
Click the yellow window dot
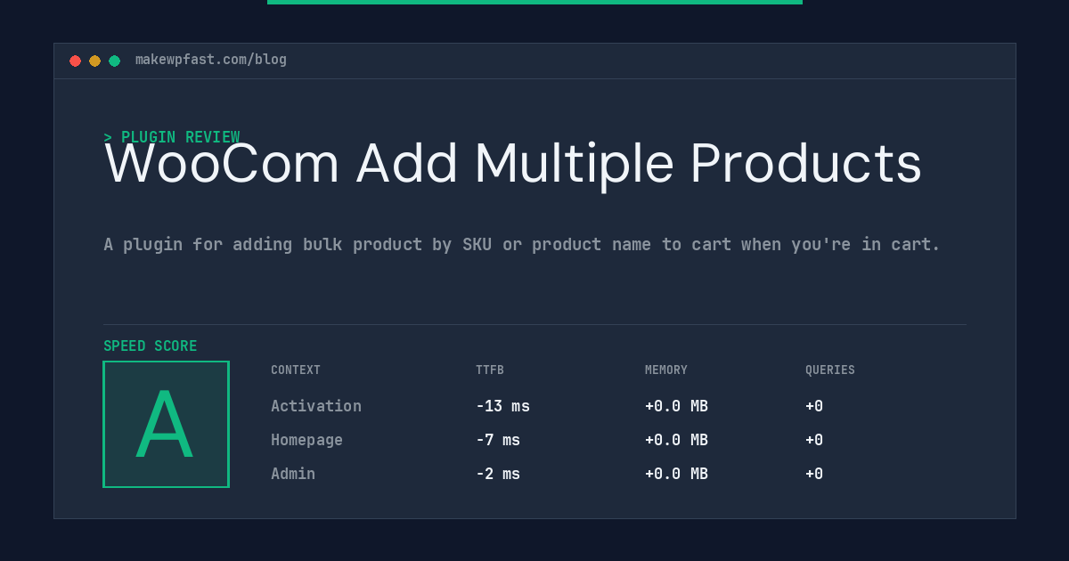click(95, 61)
